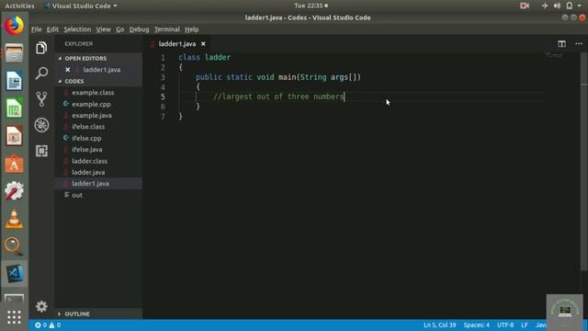Open the Go menu

(x=120, y=29)
